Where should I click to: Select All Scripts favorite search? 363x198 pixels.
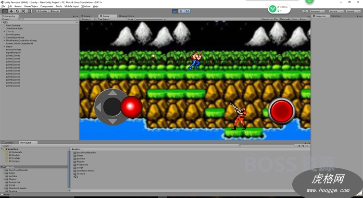tap(12, 161)
